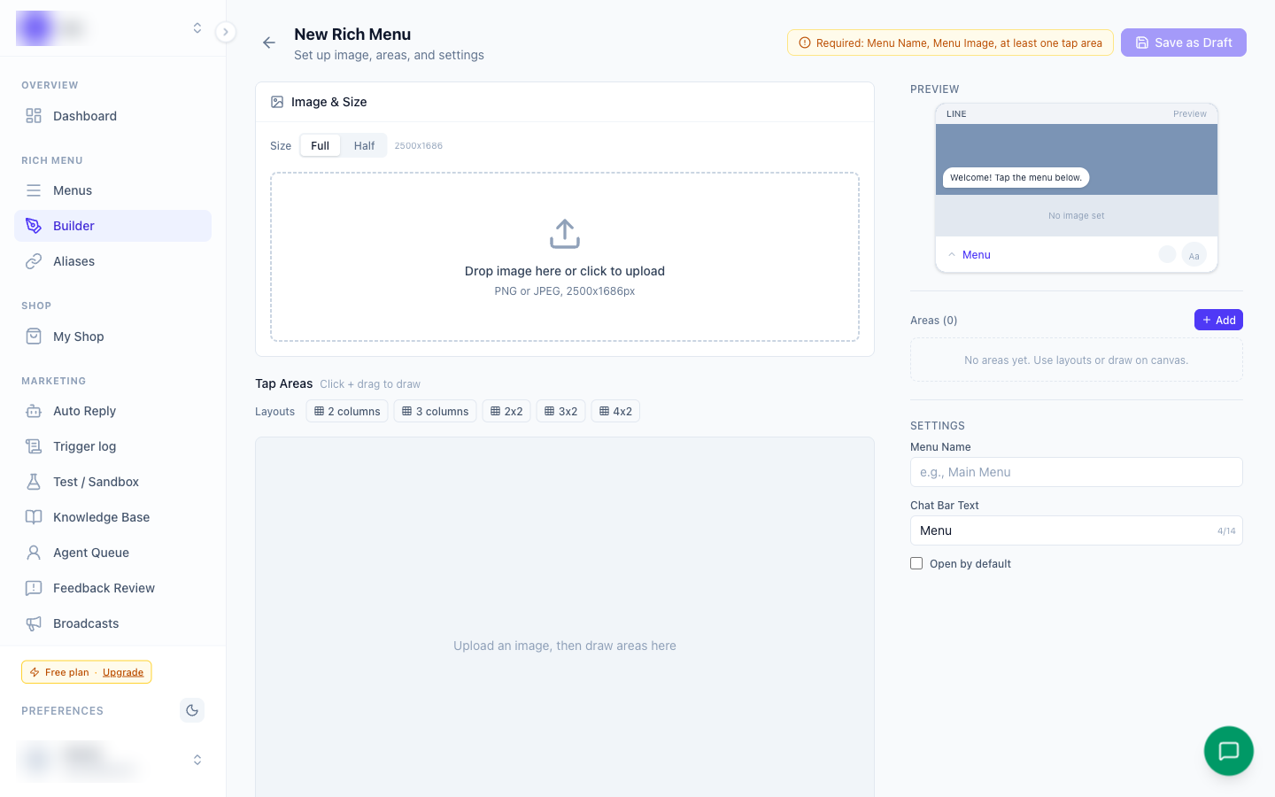Viewport: 1275px width, 797px height.
Task: Click the Chat Bar Text field
Action: coord(1077,530)
